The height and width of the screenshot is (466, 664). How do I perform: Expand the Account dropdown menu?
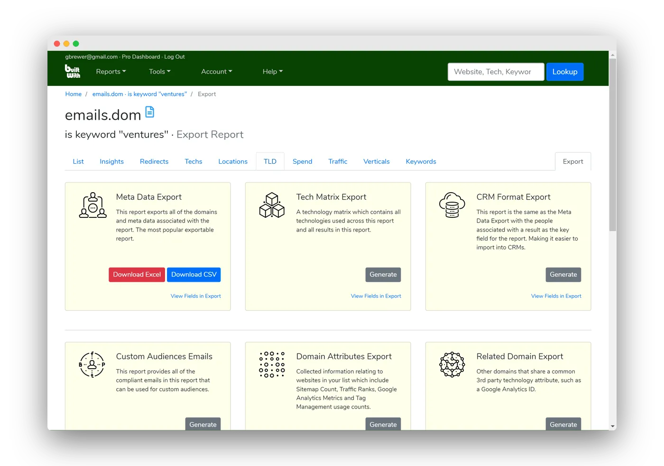[x=216, y=72]
